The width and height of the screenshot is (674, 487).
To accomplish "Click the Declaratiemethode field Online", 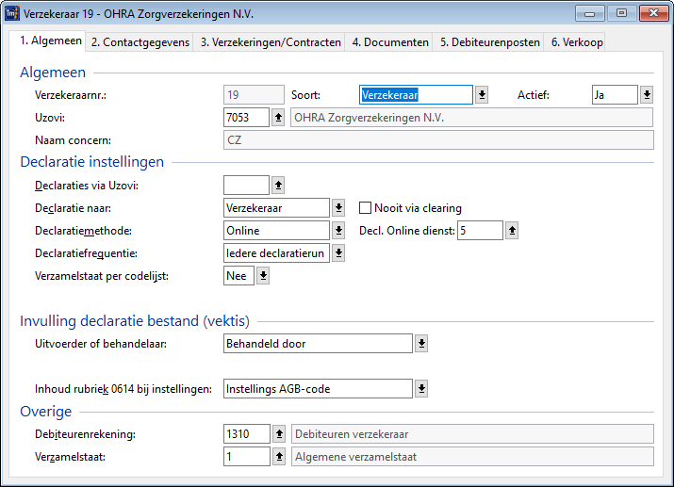I will pos(276,231).
